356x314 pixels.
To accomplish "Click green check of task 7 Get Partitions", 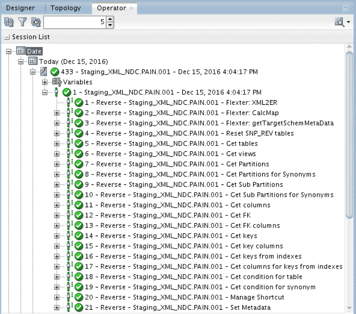I will (79, 164).
